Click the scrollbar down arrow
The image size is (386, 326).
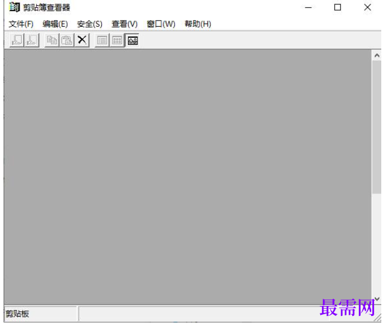[377, 299]
